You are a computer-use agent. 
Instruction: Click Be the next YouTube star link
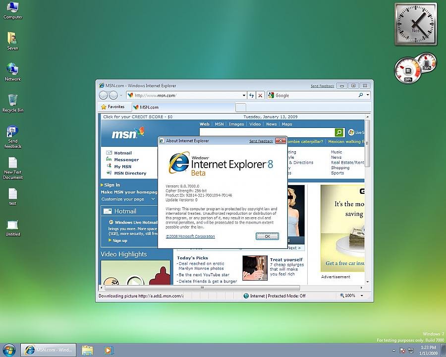pos(204,275)
